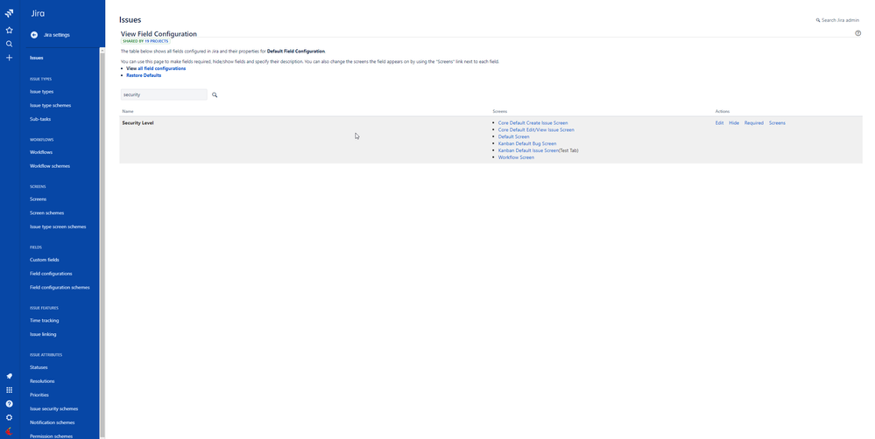Open Priorities in sidebar
The image size is (875, 439).
click(x=39, y=395)
